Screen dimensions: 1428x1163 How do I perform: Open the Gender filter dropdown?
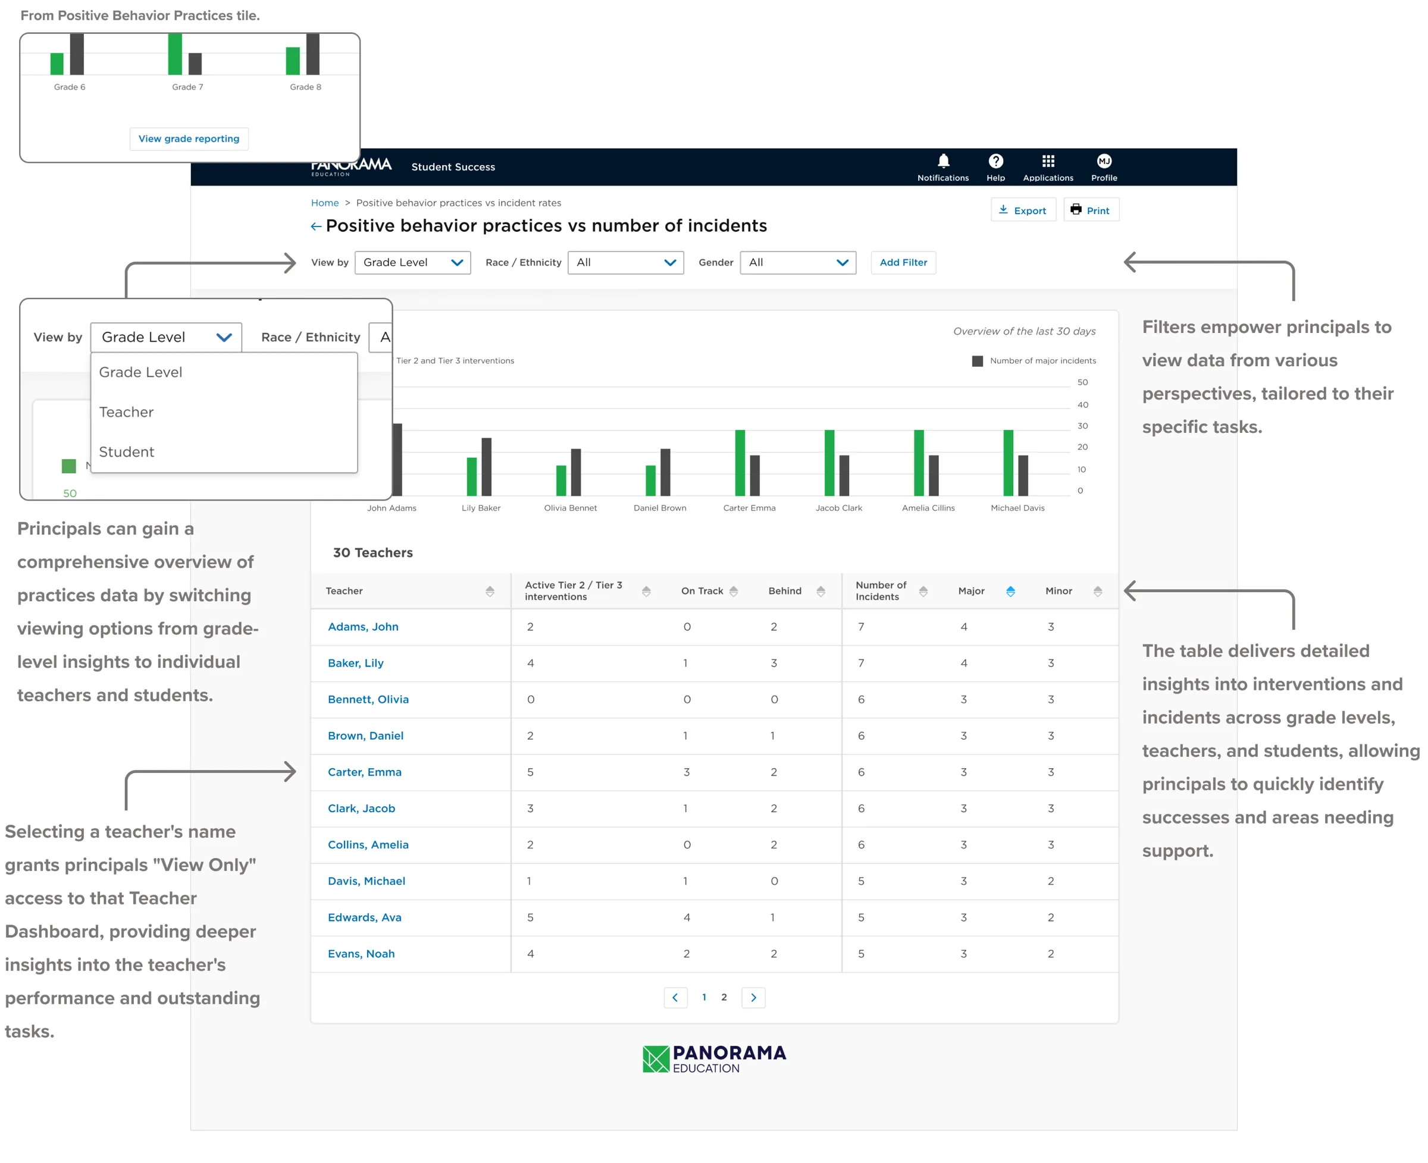(x=798, y=263)
